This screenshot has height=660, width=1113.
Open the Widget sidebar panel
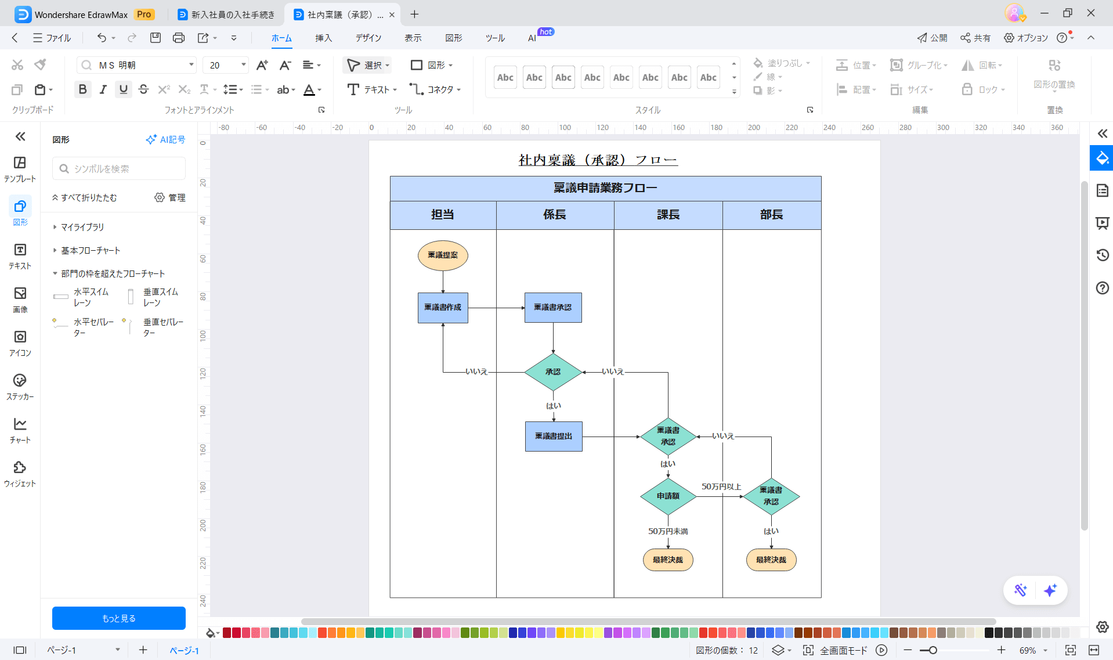[20, 474]
